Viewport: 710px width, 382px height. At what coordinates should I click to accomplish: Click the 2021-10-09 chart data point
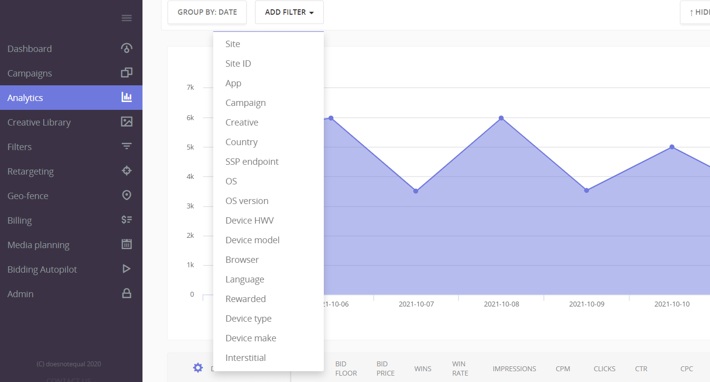coord(587,190)
